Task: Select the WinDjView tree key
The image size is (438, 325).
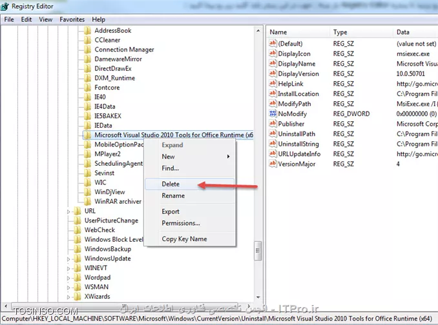Action: click(x=110, y=192)
